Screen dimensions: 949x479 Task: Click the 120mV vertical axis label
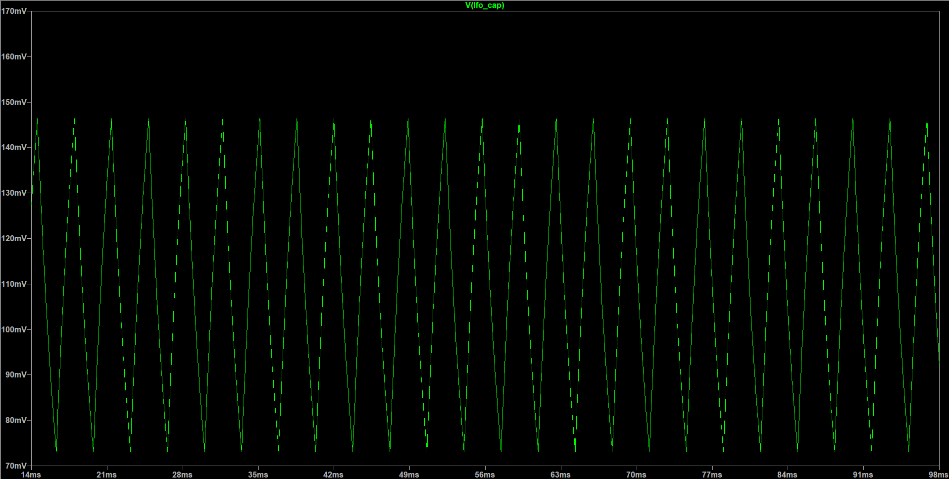click(x=14, y=238)
